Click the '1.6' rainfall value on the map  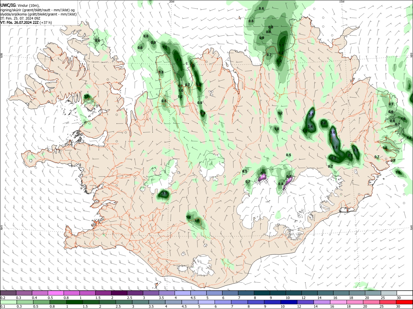(x=179, y=60)
